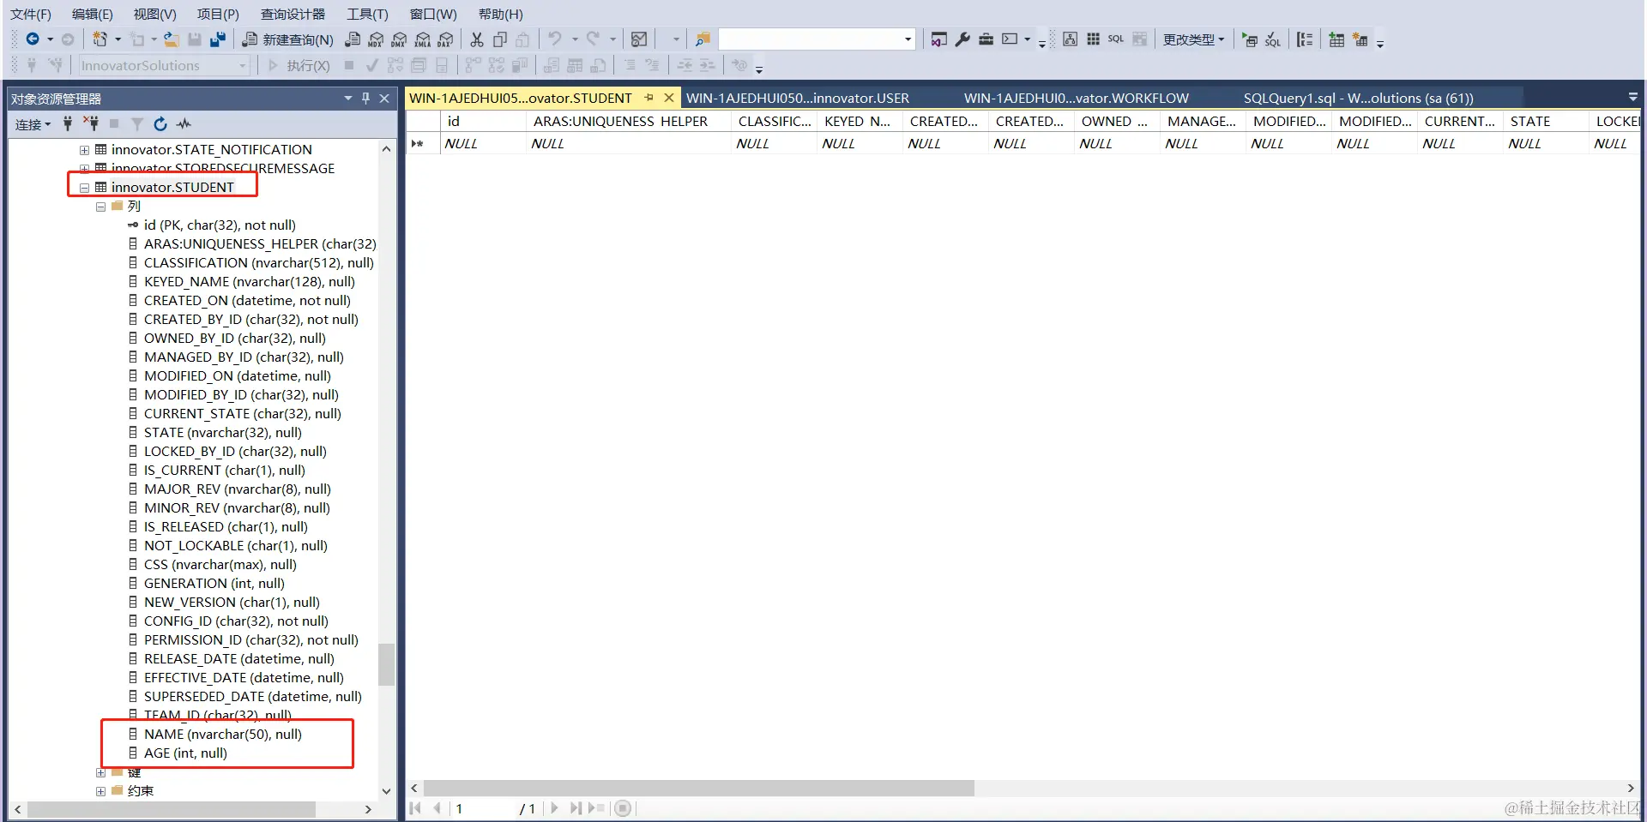Select the NAME (nvarchar(50), null) column
Screen dimensions: 1647x822
click(x=223, y=735)
